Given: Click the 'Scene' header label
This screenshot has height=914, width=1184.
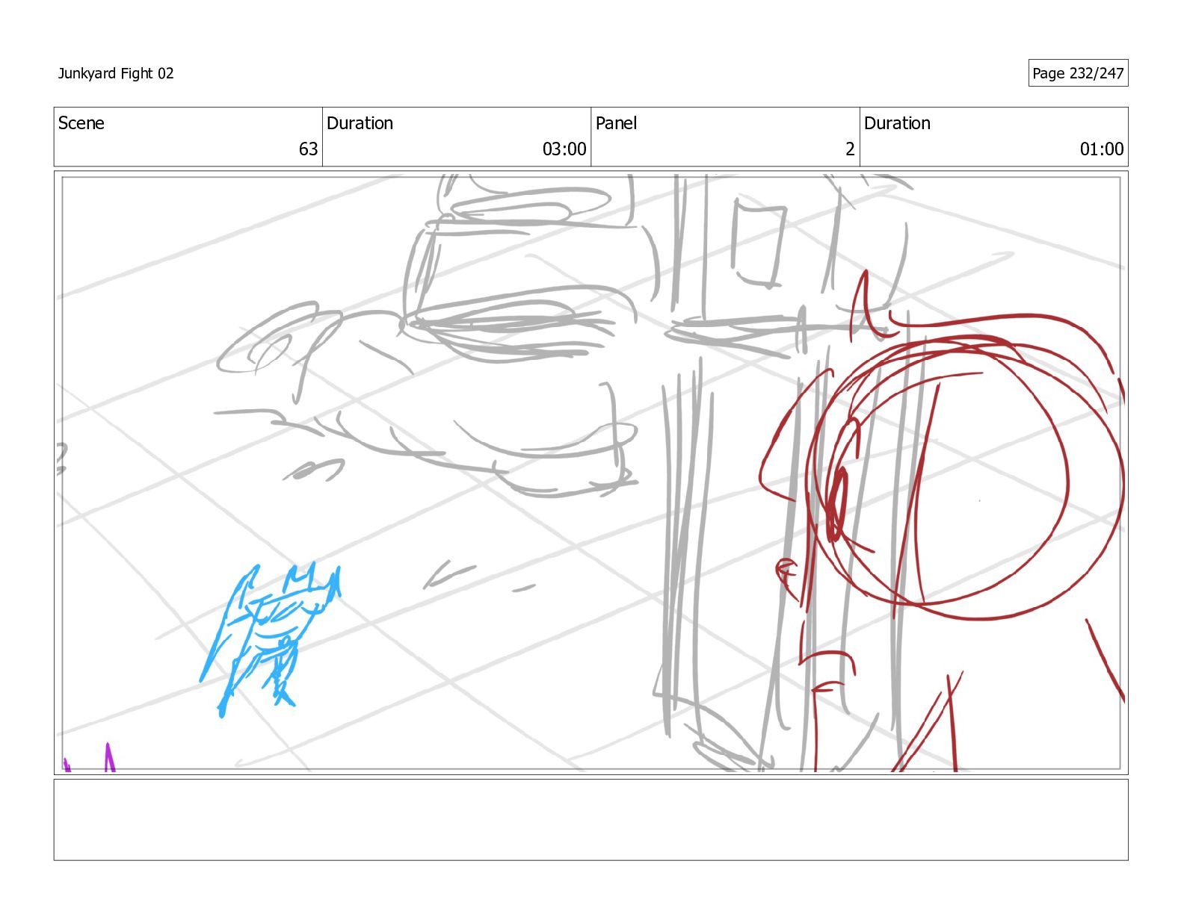Looking at the screenshot, I should (81, 123).
